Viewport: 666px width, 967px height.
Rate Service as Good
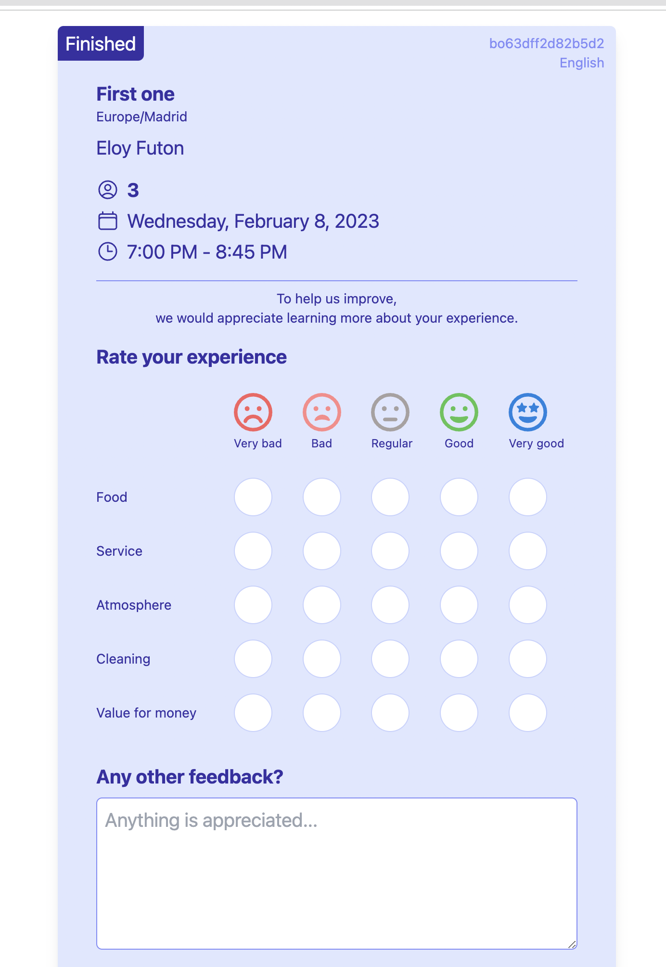click(x=459, y=551)
